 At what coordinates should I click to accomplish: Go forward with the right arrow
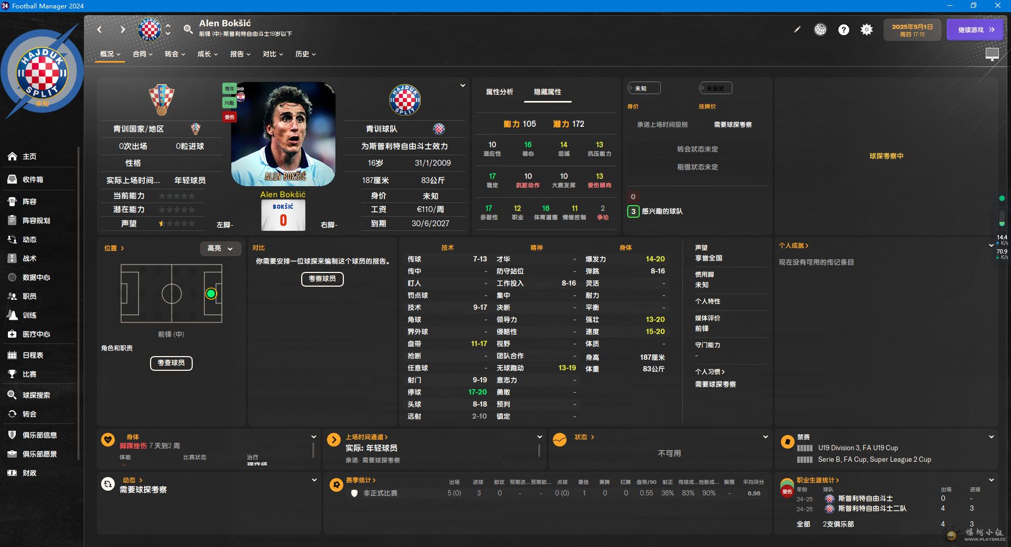(x=123, y=29)
